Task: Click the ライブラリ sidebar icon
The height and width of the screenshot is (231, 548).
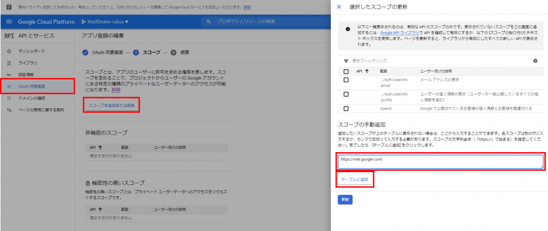Action: pyautogui.click(x=9, y=63)
